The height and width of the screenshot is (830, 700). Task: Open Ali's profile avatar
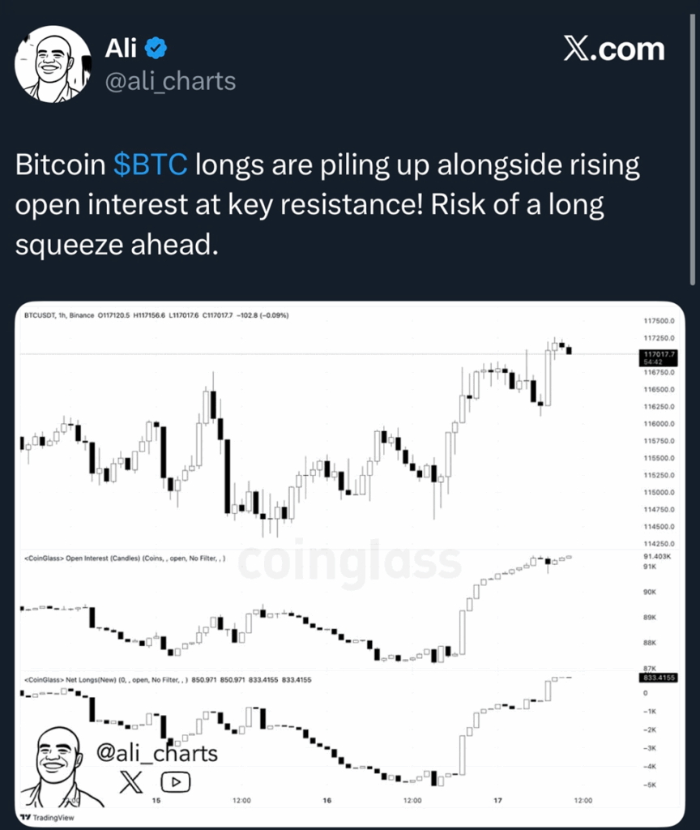[53, 64]
